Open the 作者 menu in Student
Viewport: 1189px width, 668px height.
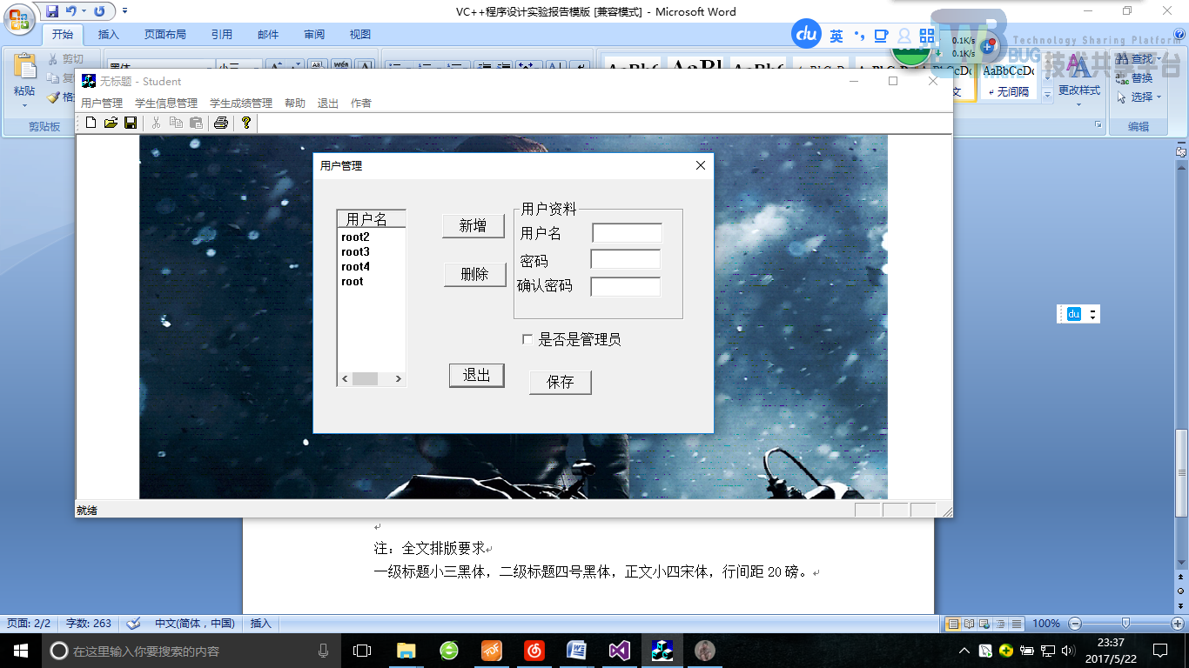click(x=361, y=103)
